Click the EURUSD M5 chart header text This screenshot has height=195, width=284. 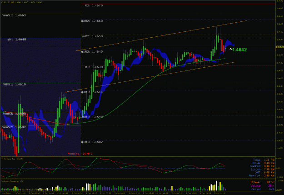(21, 3)
